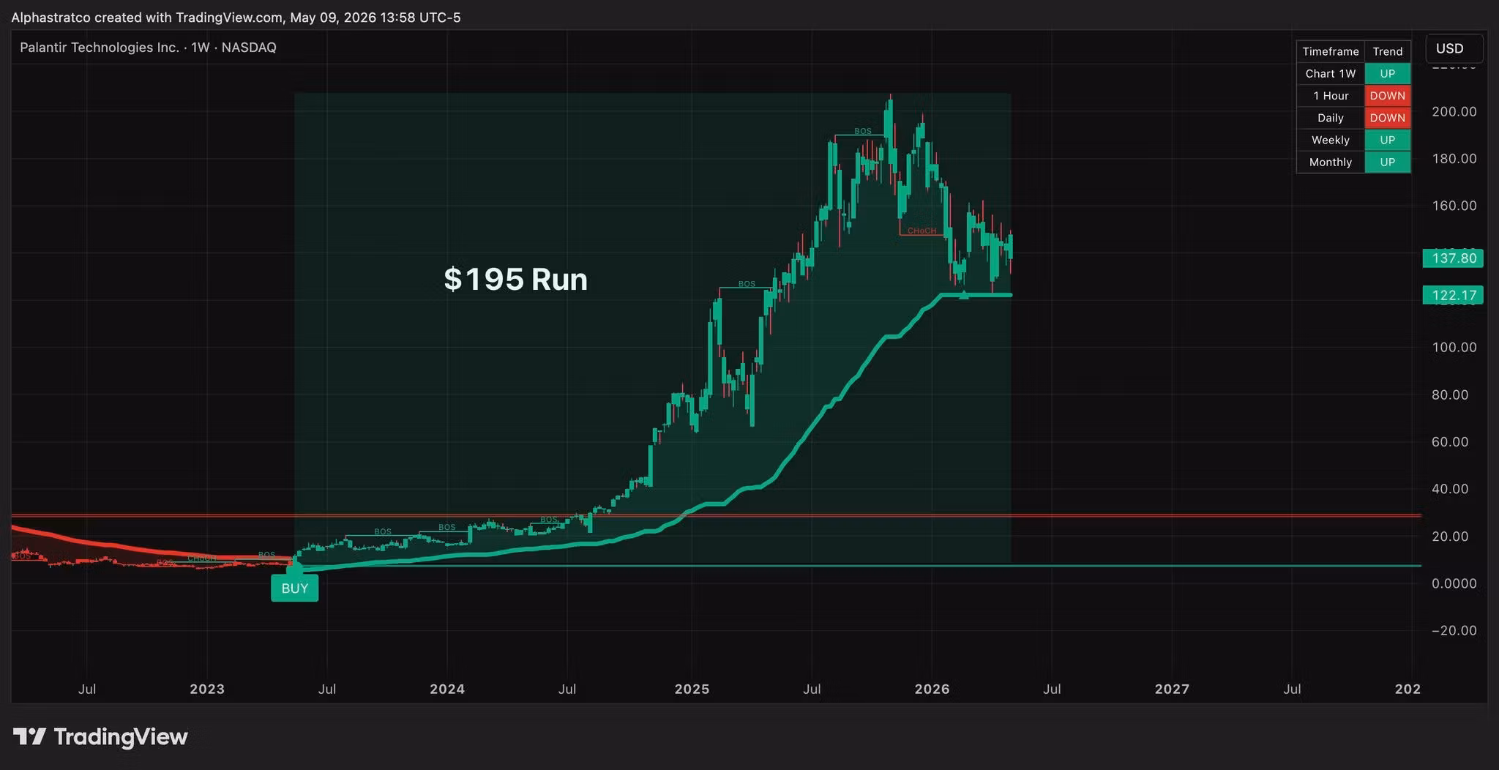Click the "Monthly" row label
The width and height of the screenshot is (1499, 770).
(x=1331, y=162)
